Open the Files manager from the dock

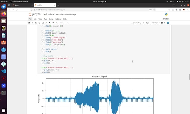pyautogui.click(x=4, y=21)
